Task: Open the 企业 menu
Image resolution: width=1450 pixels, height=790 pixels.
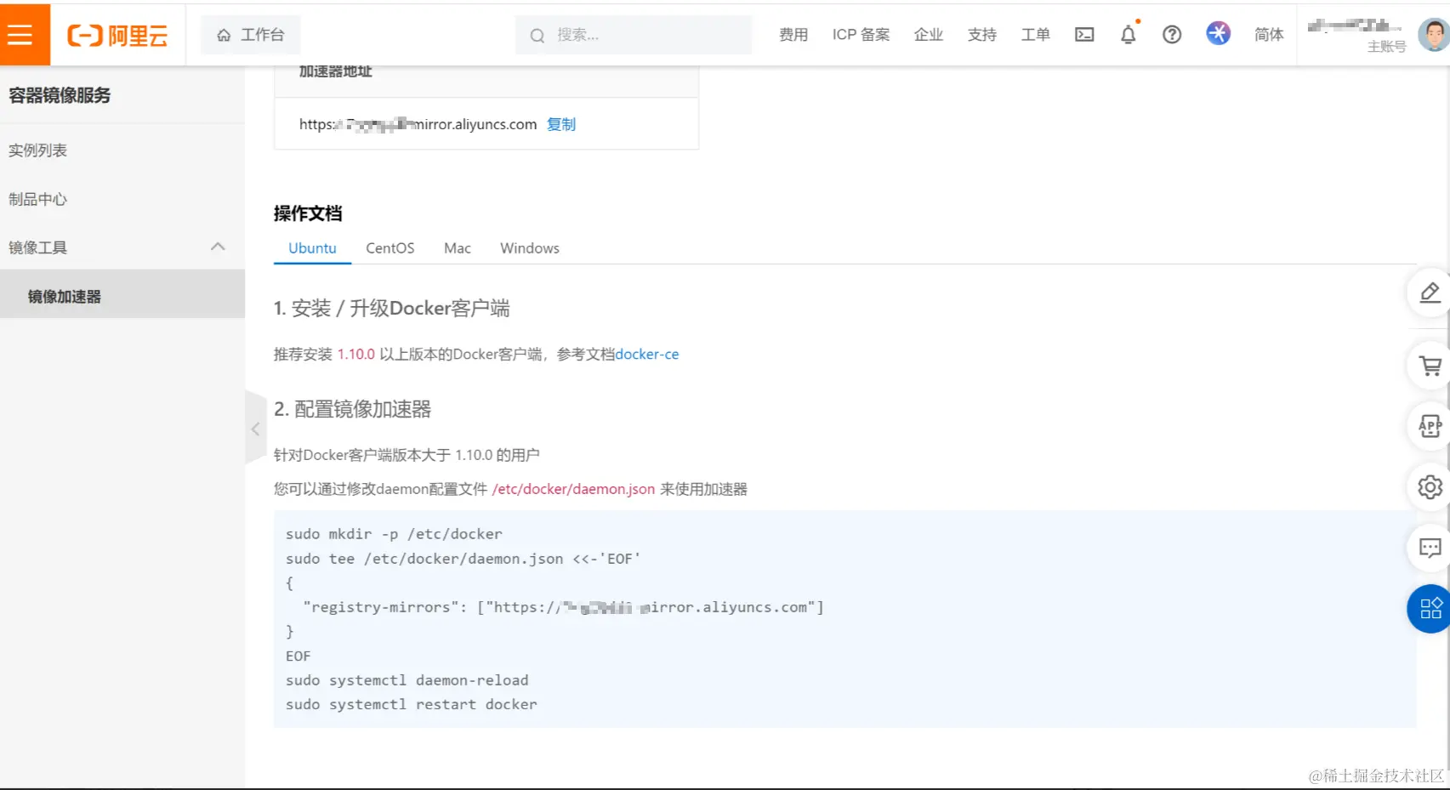Action: pos(928,35)
